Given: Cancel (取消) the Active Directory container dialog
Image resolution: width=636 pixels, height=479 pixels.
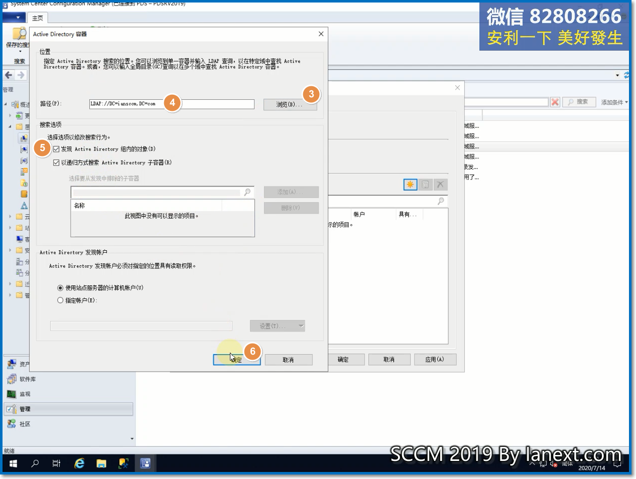Looking at the screenshot, I should pyautogui.click(x=288, y=360).
